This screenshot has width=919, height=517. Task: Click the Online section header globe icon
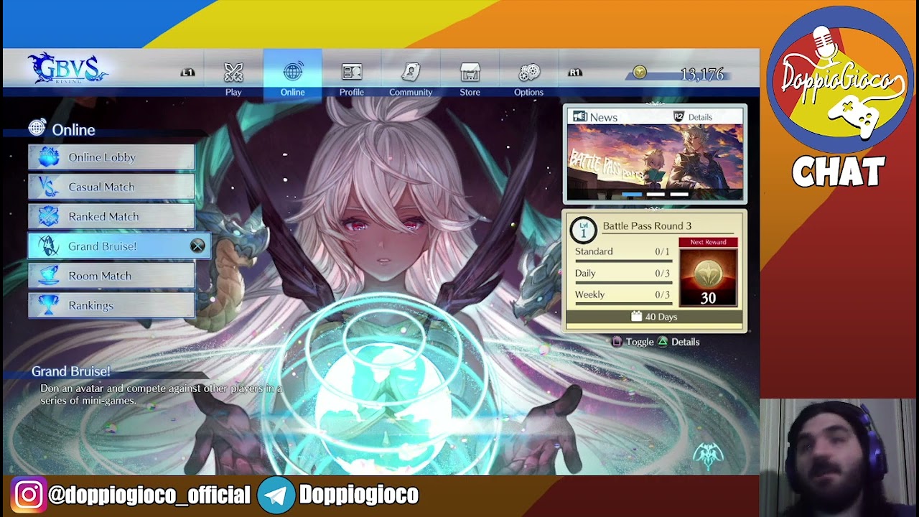tap(37, 129)
